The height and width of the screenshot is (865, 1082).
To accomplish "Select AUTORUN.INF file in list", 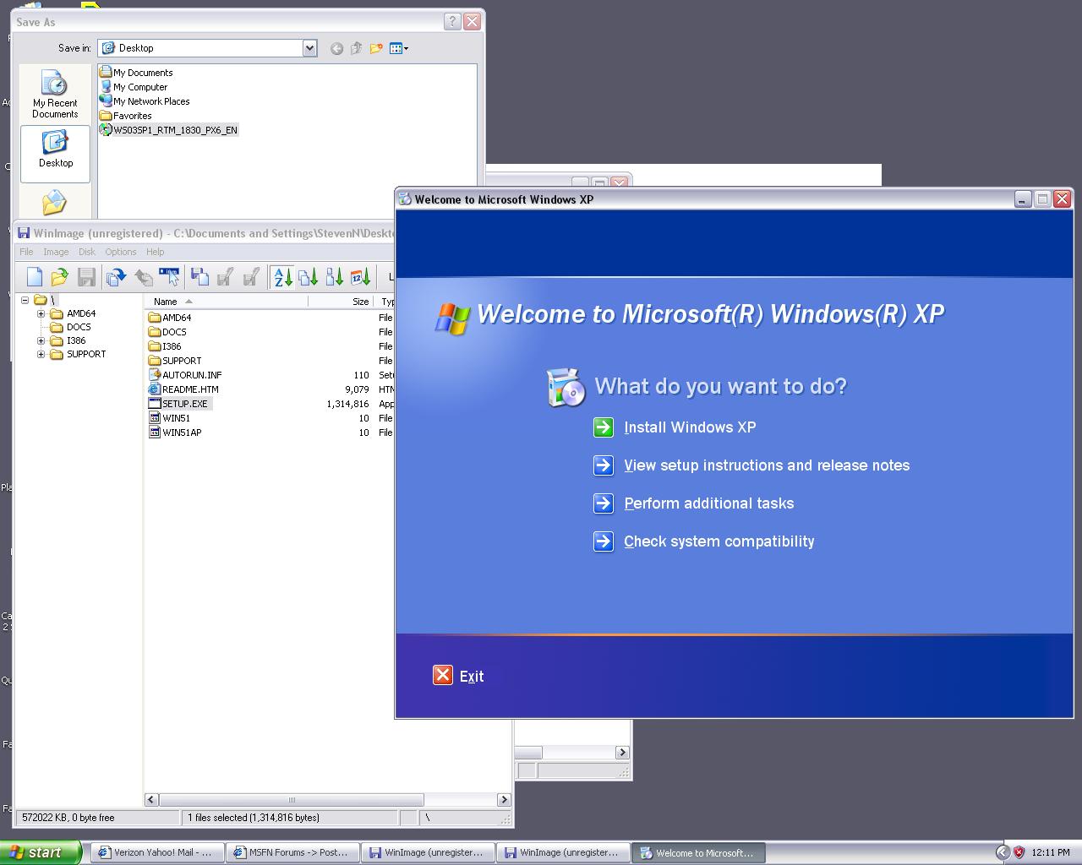I will click(192, 375).
